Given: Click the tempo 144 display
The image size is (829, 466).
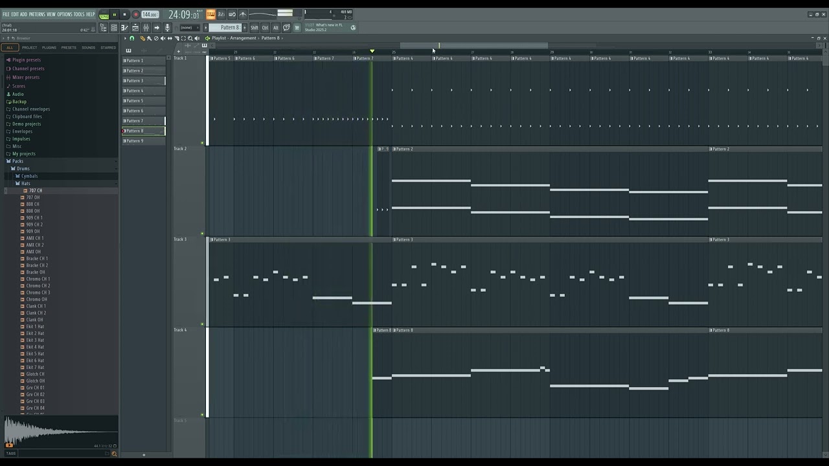Looking at the screenshot, I should (150, 14).
